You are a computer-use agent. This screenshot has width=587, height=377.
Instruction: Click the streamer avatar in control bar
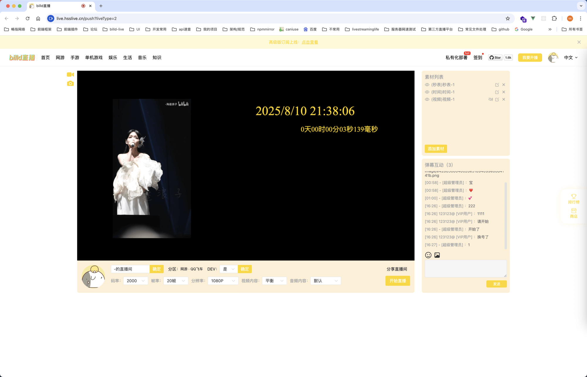point(93,276)
